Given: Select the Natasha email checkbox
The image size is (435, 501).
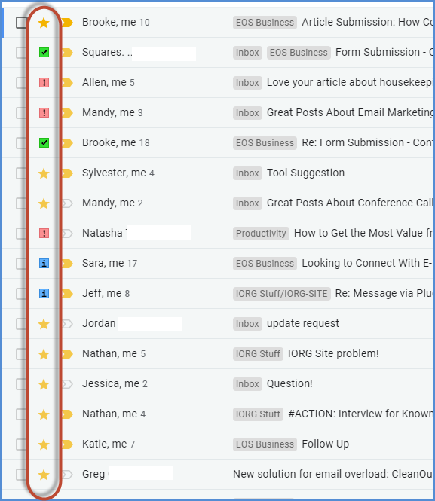Looking at the screenshot, I should click(x=21, y=234).
